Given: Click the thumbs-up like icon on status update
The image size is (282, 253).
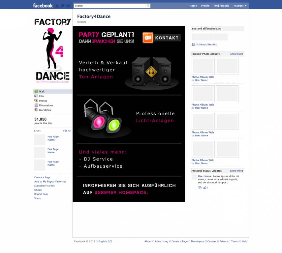Looking at the screenshot, I should (x=205, y=187).
